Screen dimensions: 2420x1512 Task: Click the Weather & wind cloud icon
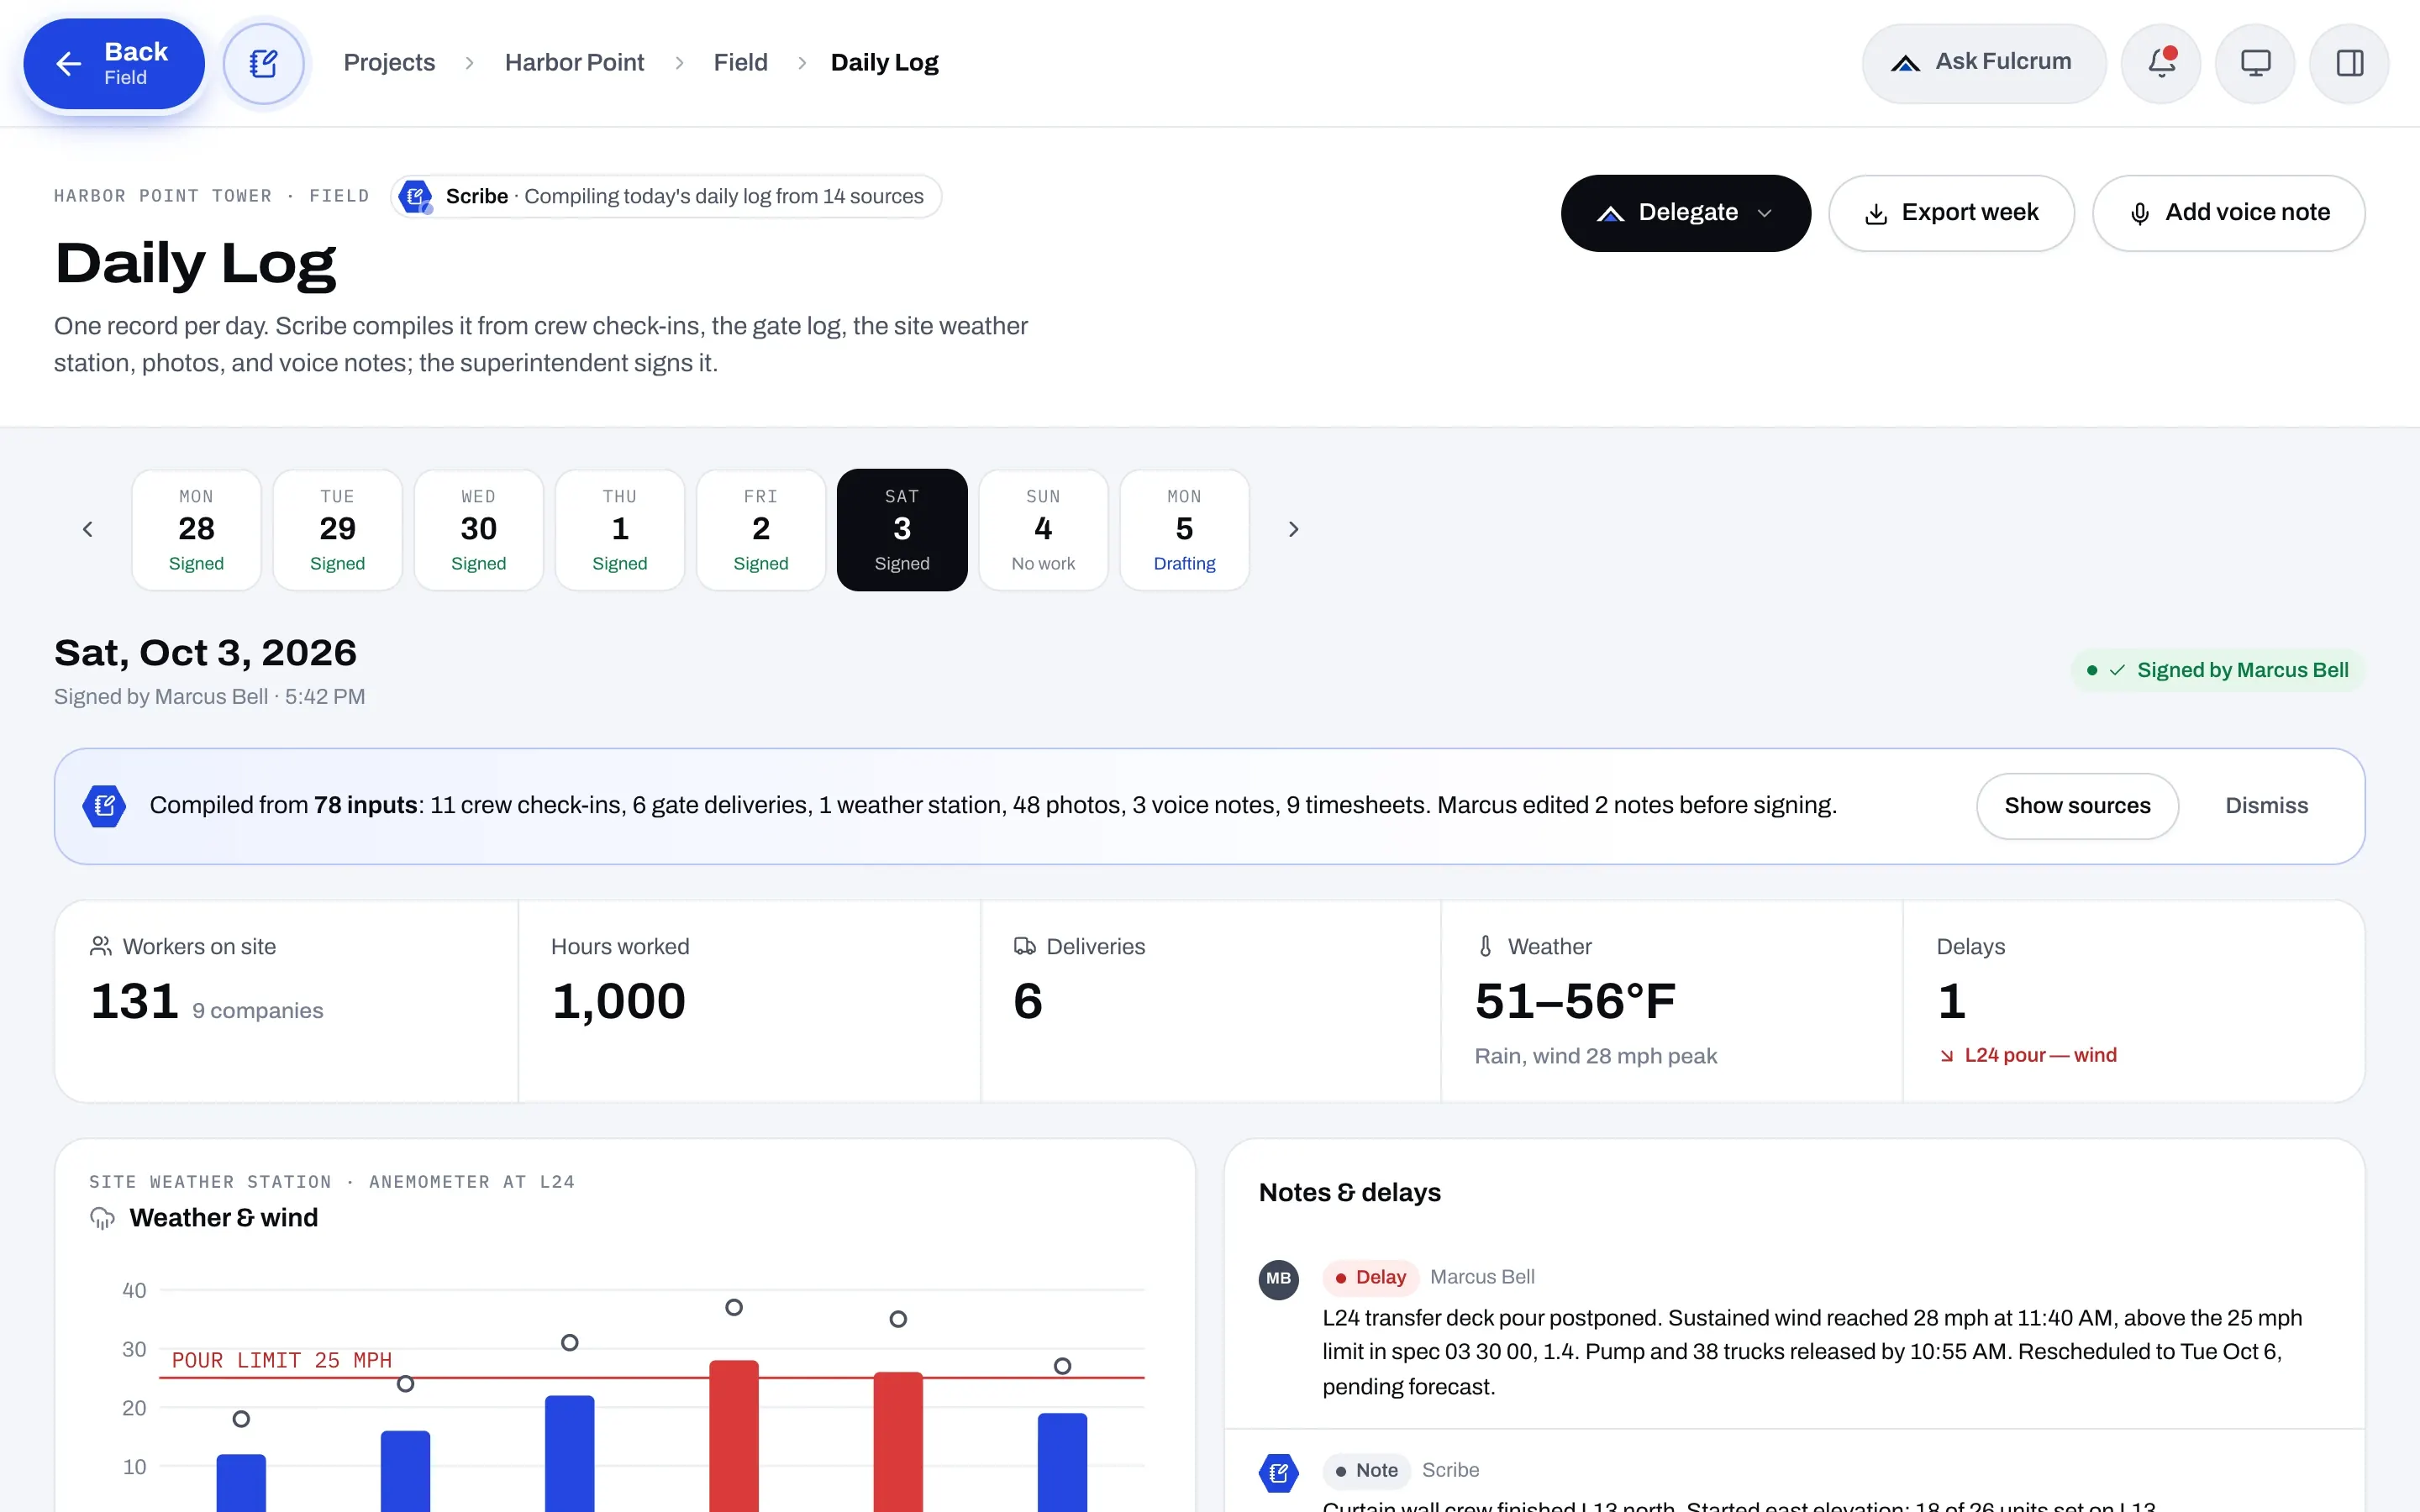(x=102, y=1218)
